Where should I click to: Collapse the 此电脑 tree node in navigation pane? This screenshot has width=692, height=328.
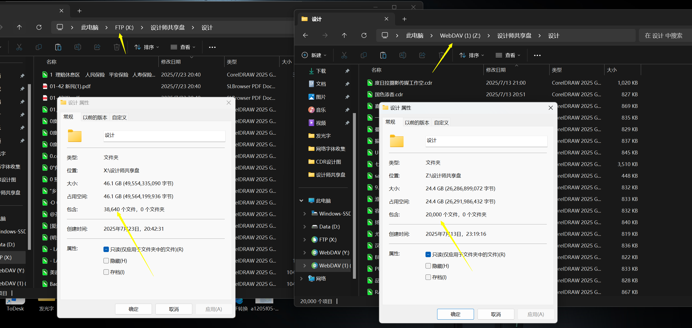click(x=301, y=201)
